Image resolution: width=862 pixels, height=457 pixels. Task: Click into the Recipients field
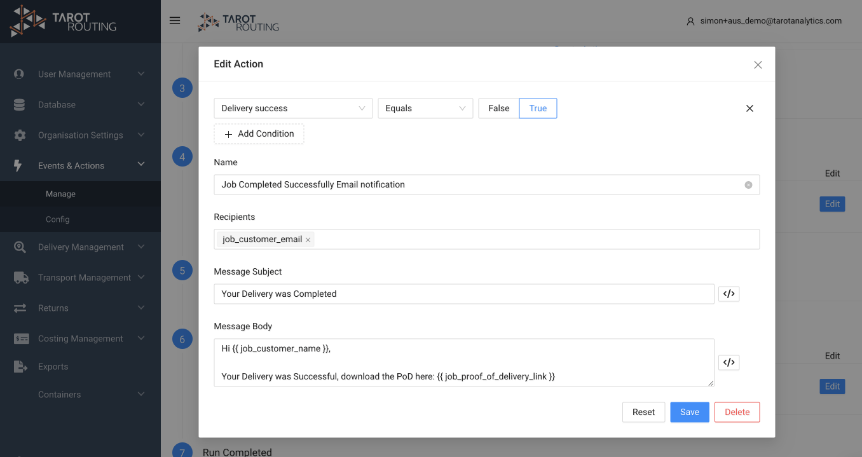tap(487, 239)
